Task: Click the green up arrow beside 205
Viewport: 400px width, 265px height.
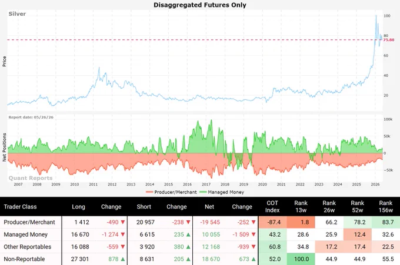Action: pos(188,259)
